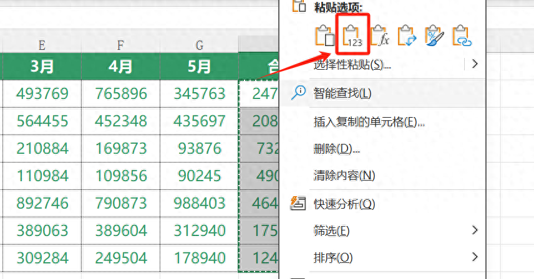This screenshot has height=279, width=534.
Task: Select cell with value 93876
Action: click(x=199, y=148)
